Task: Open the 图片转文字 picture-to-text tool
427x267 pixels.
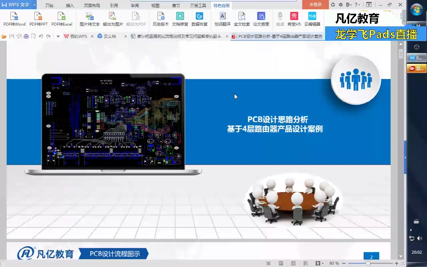Action: [89, 19]
